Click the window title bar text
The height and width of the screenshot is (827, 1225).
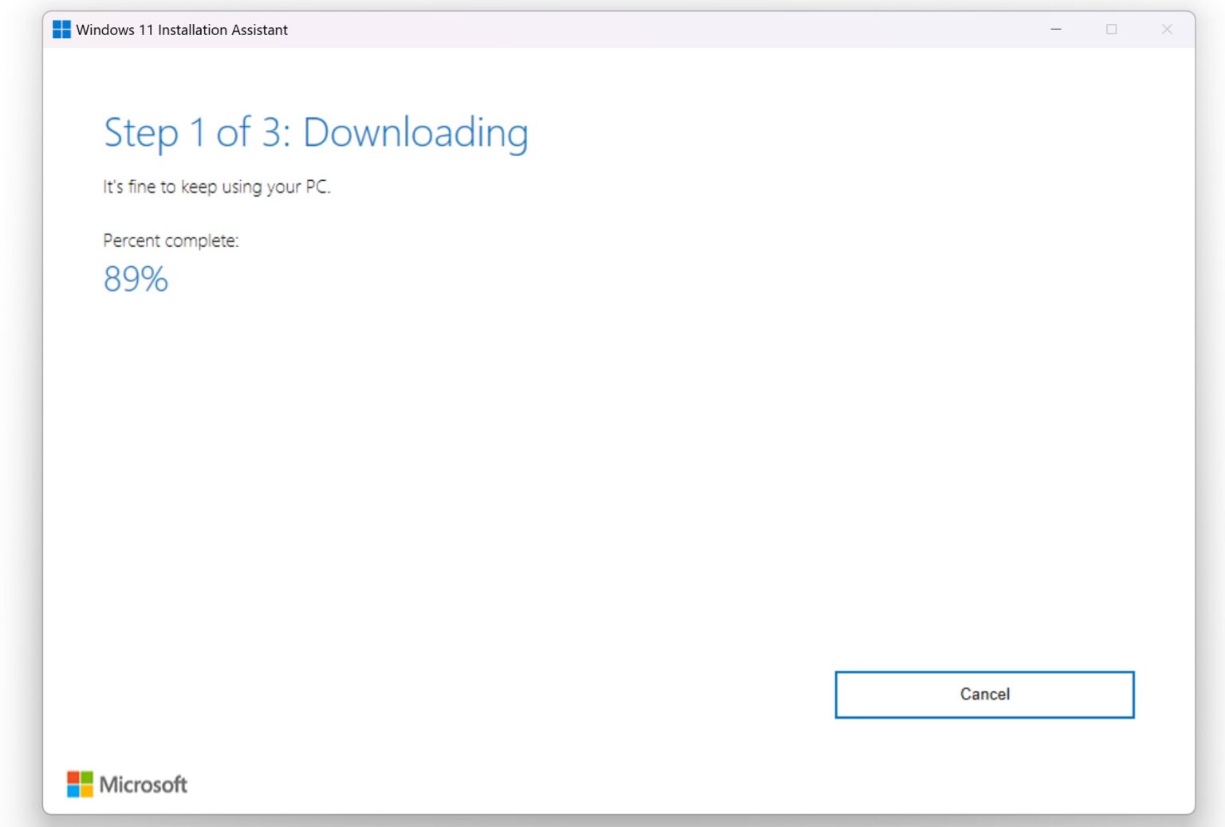[x=182, y=29]
